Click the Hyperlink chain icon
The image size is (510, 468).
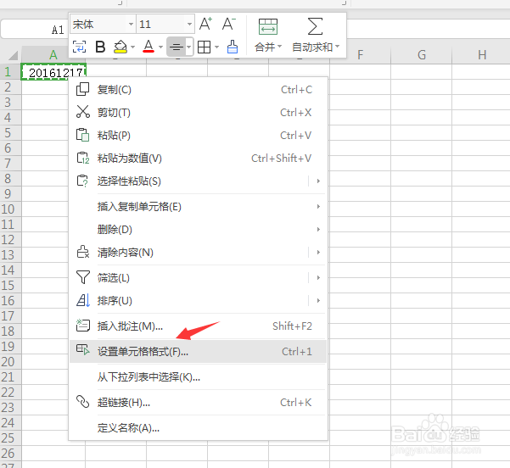tap(82, 402)
